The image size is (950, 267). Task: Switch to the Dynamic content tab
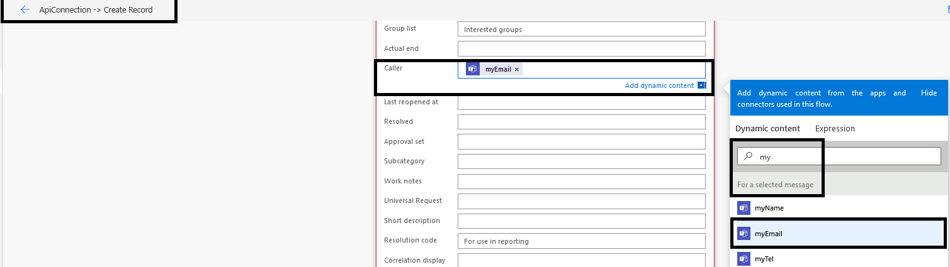[x=767, y=129]
